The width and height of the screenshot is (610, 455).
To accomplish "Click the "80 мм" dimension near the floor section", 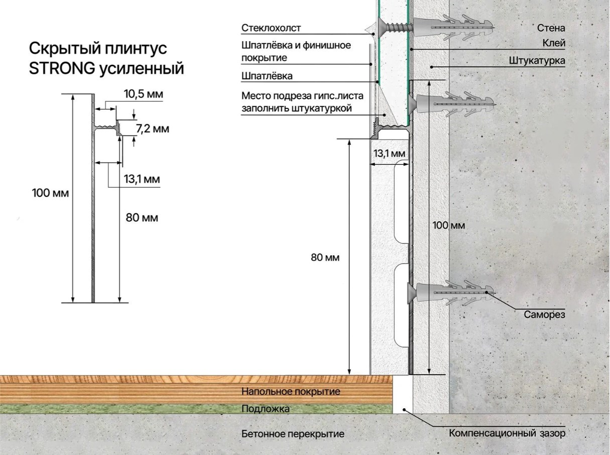I will [325, 258].
